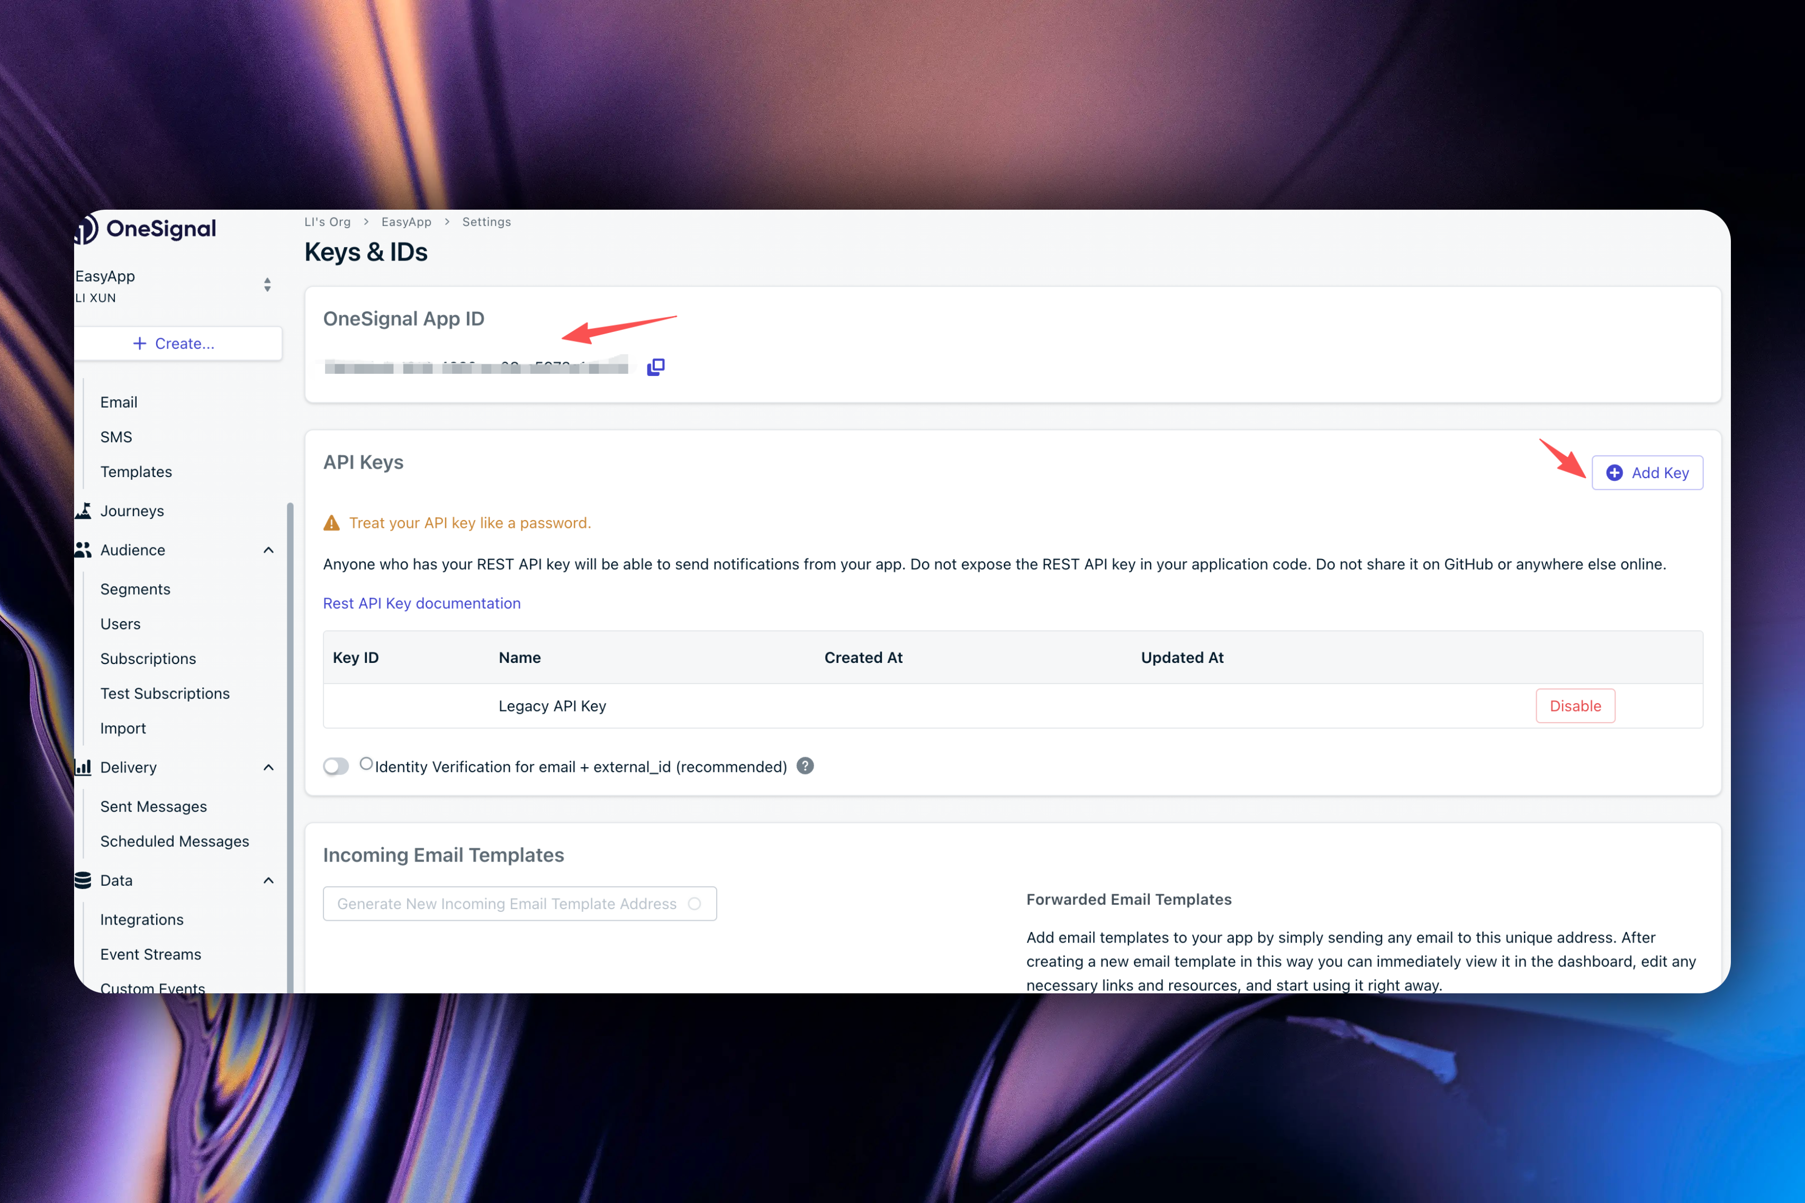Open help tooltip for Identity Verification
This screenshot has height=1203, width=1805.
click(805, 766)
